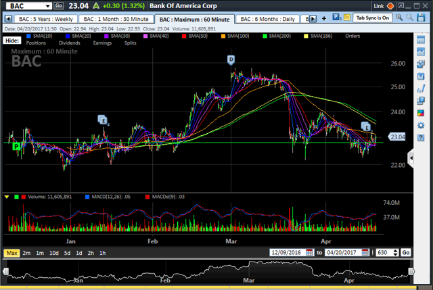Click the red volume down color swatch
Image resolution: width=433 pixels, height=290 pixels.
pos(24,197)
